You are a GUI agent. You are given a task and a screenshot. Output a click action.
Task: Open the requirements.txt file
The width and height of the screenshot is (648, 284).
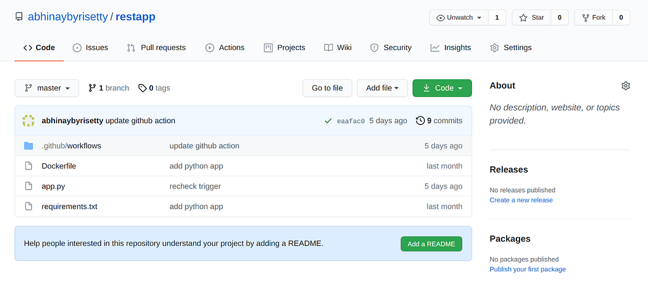point(70,206)
